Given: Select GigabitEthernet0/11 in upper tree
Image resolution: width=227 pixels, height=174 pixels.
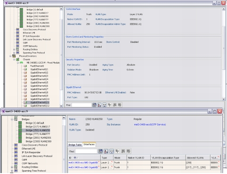Looking at the screenshot, I should (40, 102).
